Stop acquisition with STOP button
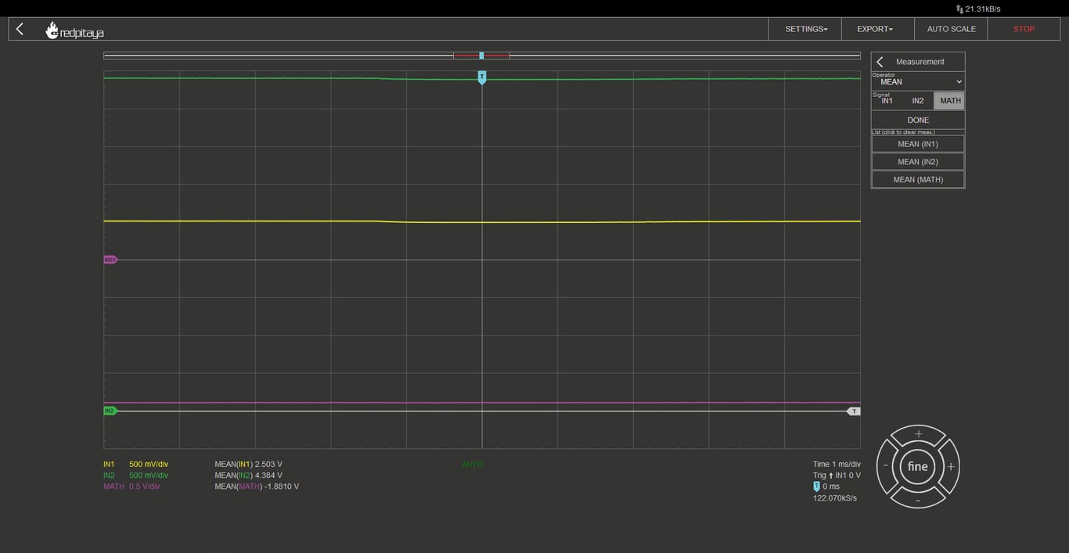This screenshot has height=553, width=1069. coord(1024,29)
